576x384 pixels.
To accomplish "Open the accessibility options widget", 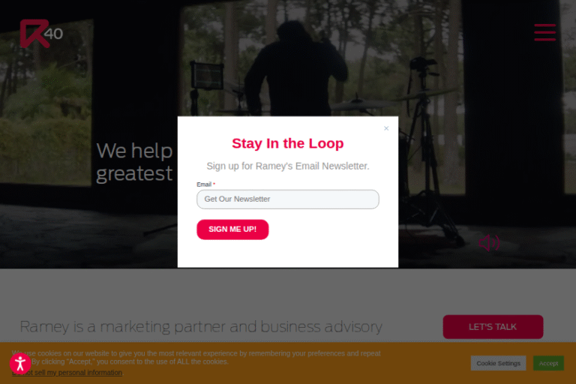I will click(x=20, y=364).
